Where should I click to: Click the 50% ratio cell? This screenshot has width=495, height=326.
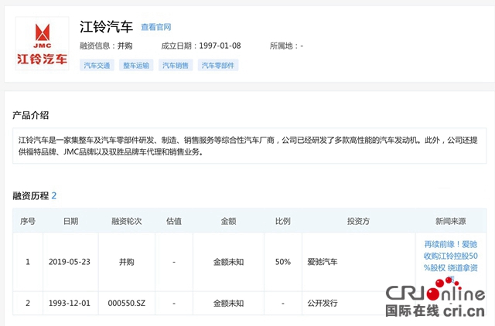coord(283,262)
